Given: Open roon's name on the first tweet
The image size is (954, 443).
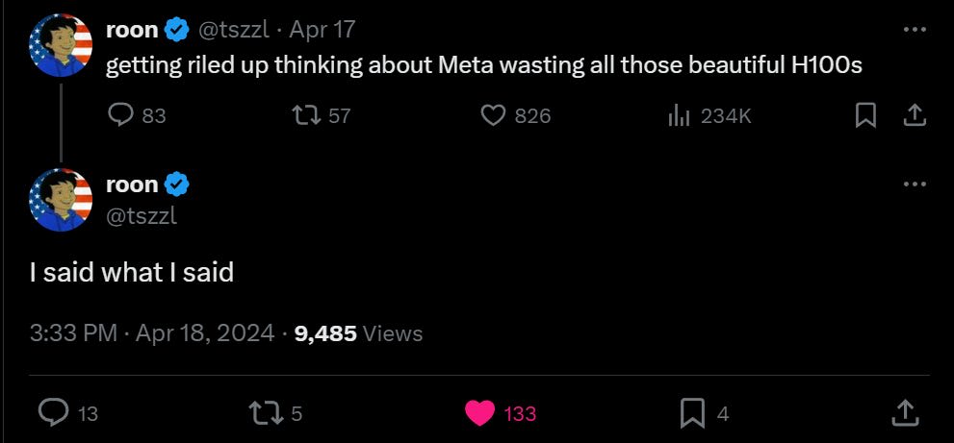Looking at the screenshot, I should point(132,30).
